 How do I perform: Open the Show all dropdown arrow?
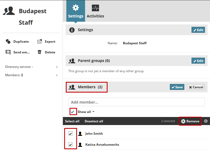click(93, 112)
